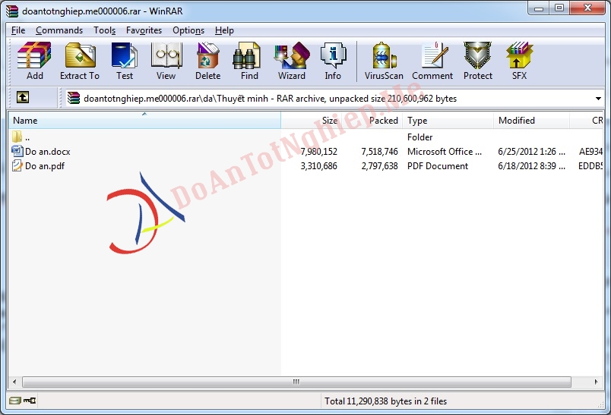Open the Comment tool
The width and height of the screenshot is (611, 415).
(x=432, y=61)
